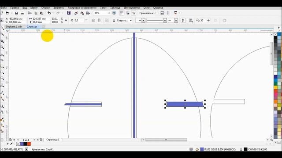The height and width of the screenshot is (158, 282).
Task: Toggle show grid icon
Action: point(128,13)
